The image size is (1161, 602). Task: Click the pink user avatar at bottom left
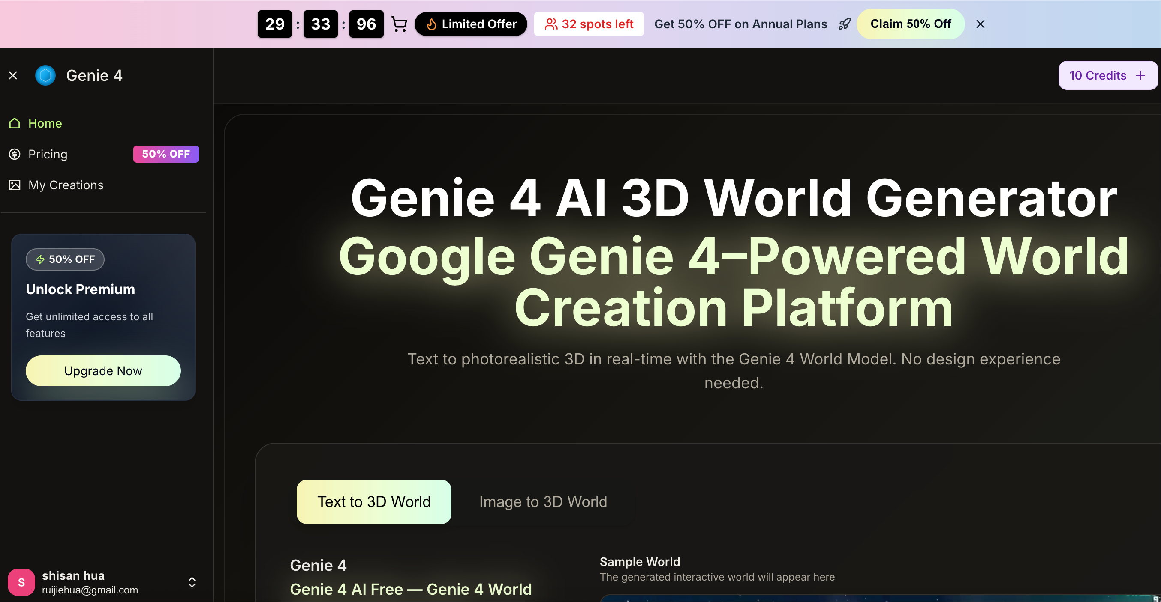21,582
